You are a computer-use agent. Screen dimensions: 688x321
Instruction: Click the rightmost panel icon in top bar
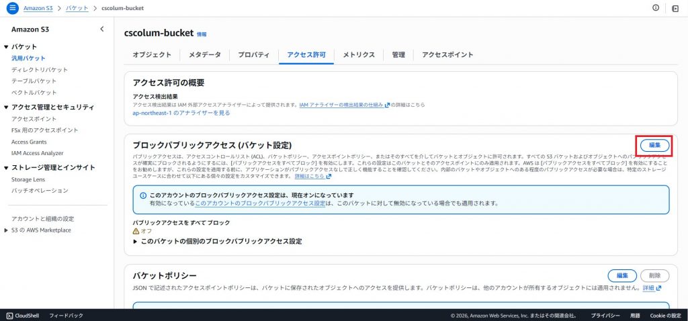675,7
